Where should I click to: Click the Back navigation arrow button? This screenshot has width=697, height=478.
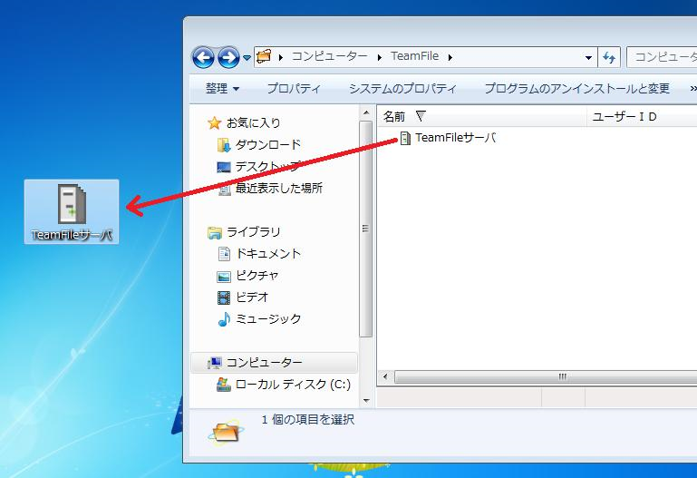(x=204, y=58)
